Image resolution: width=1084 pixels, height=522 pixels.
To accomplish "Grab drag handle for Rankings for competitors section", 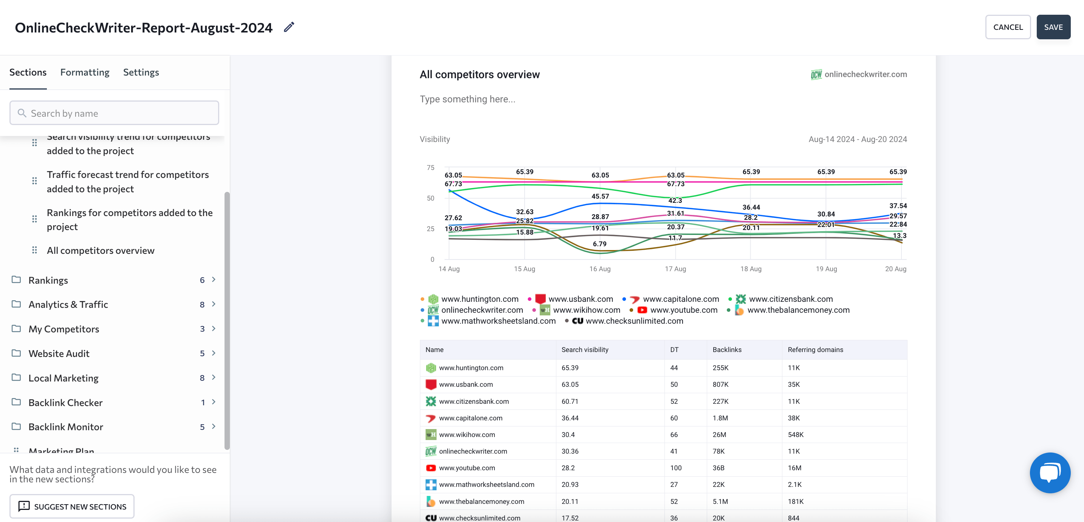I will 34,219.
